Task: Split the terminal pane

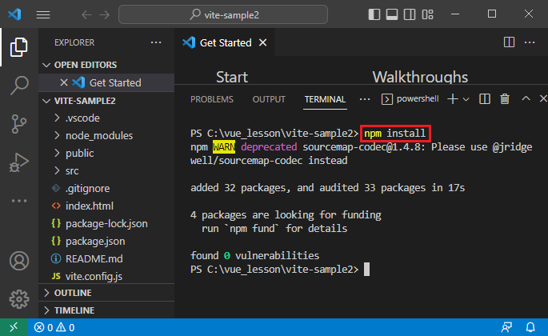Action: point(485,99)
